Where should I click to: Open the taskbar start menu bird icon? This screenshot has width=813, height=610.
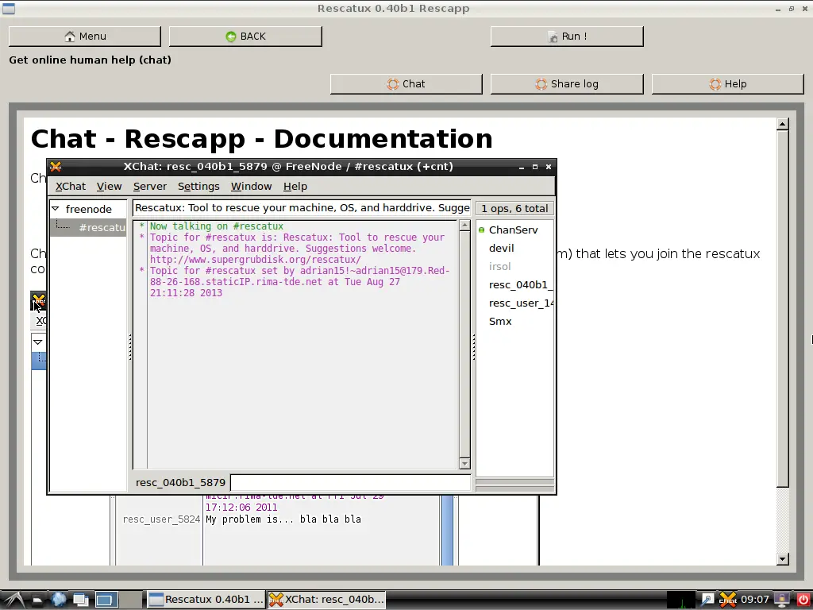coord(14,600)
